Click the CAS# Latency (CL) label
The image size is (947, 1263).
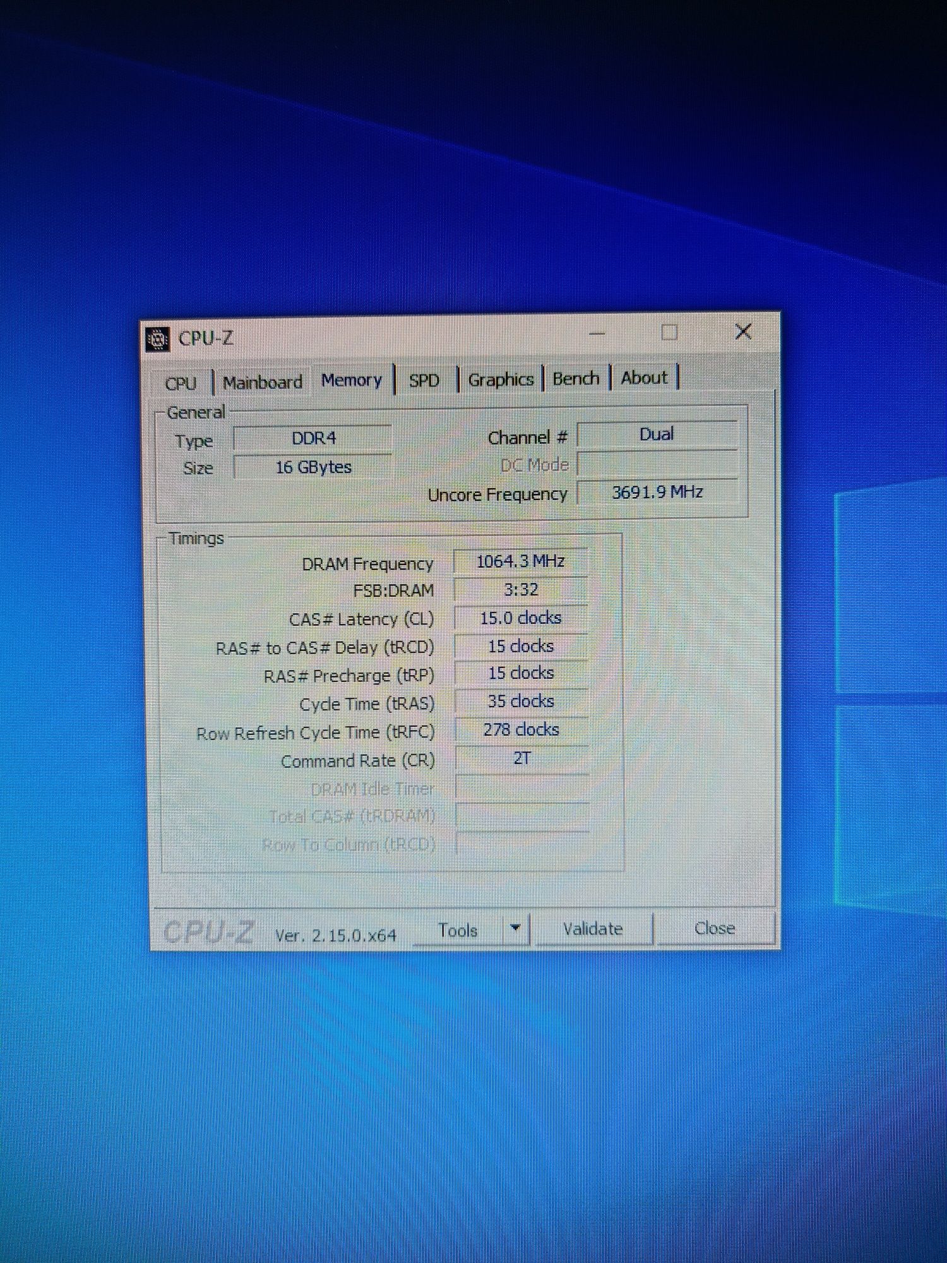(x=361, y=620)
